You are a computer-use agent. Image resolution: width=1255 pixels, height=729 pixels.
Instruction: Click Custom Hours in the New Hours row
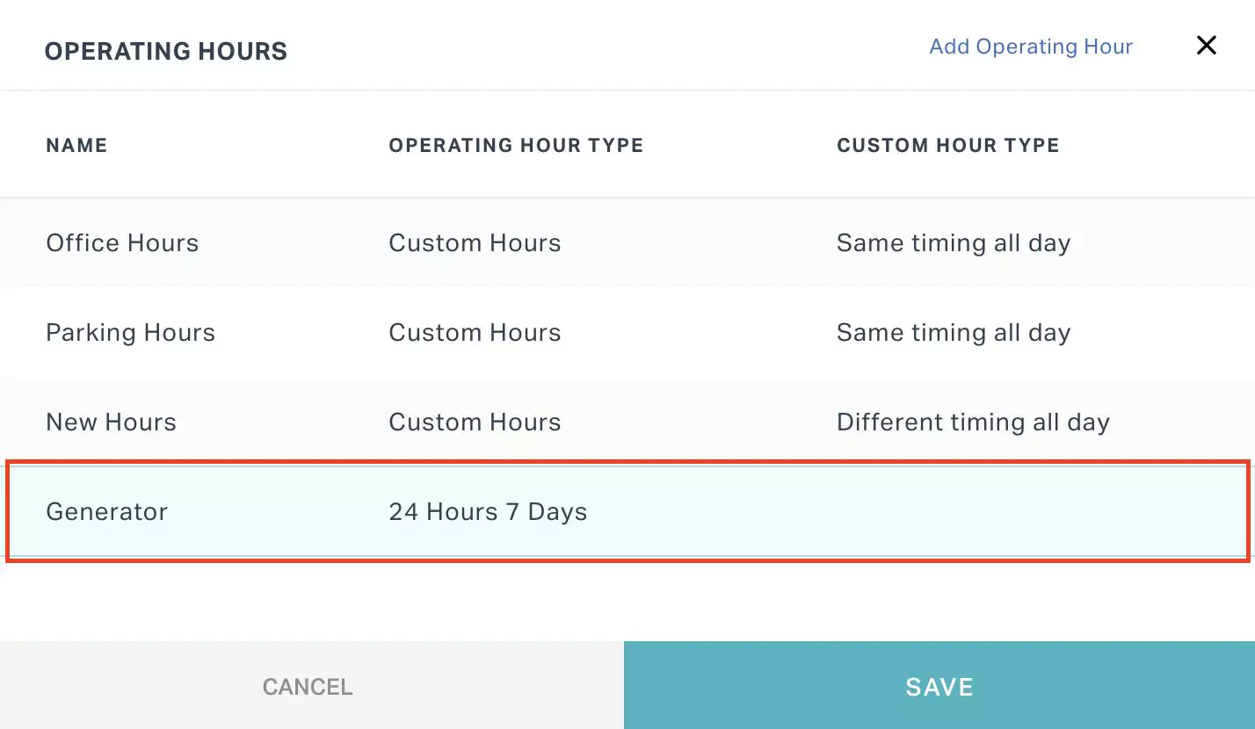pyautogui.click(x=475, y=422)
